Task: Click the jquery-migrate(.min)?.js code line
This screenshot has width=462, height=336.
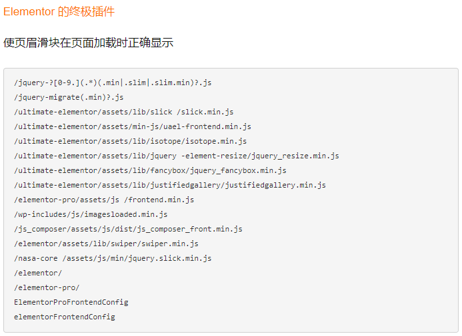Action: [69, 97]
